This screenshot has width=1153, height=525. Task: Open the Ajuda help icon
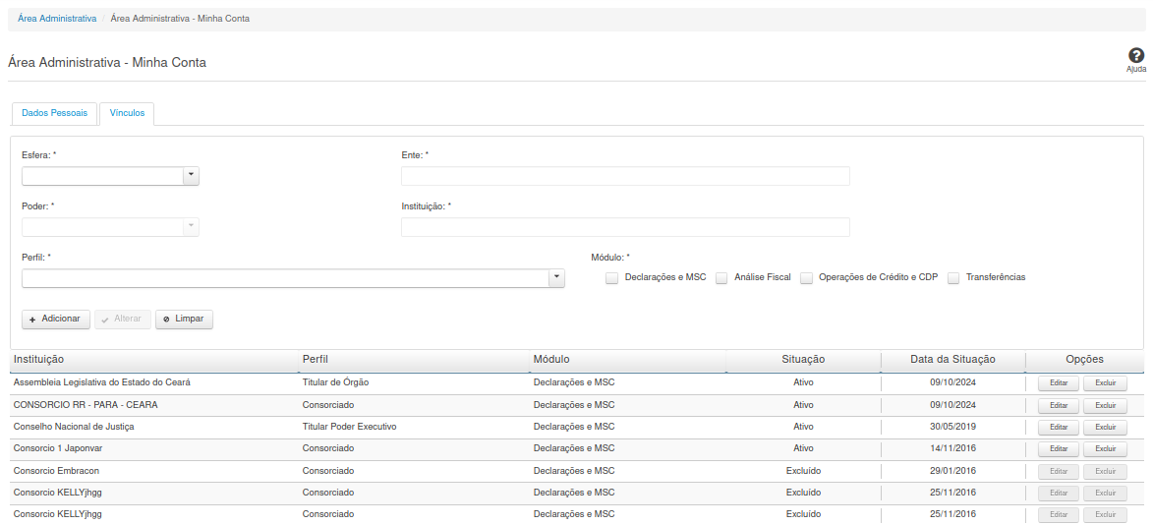coord(1135,57)
